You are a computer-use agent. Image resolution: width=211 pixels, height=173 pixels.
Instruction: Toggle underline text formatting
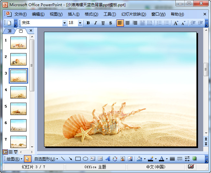tap(103, 23)
